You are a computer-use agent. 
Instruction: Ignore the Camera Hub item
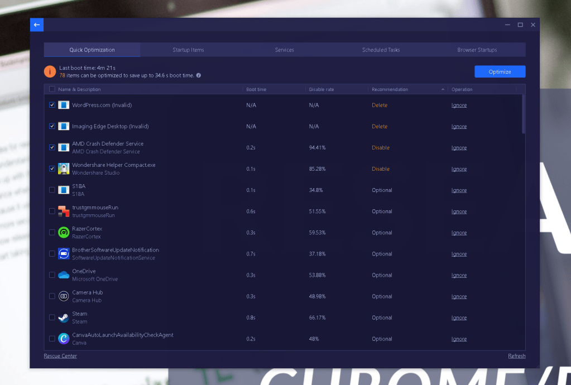[459, 297]
